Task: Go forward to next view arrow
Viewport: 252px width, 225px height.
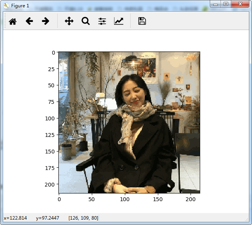Action: [x=45, y=21]
